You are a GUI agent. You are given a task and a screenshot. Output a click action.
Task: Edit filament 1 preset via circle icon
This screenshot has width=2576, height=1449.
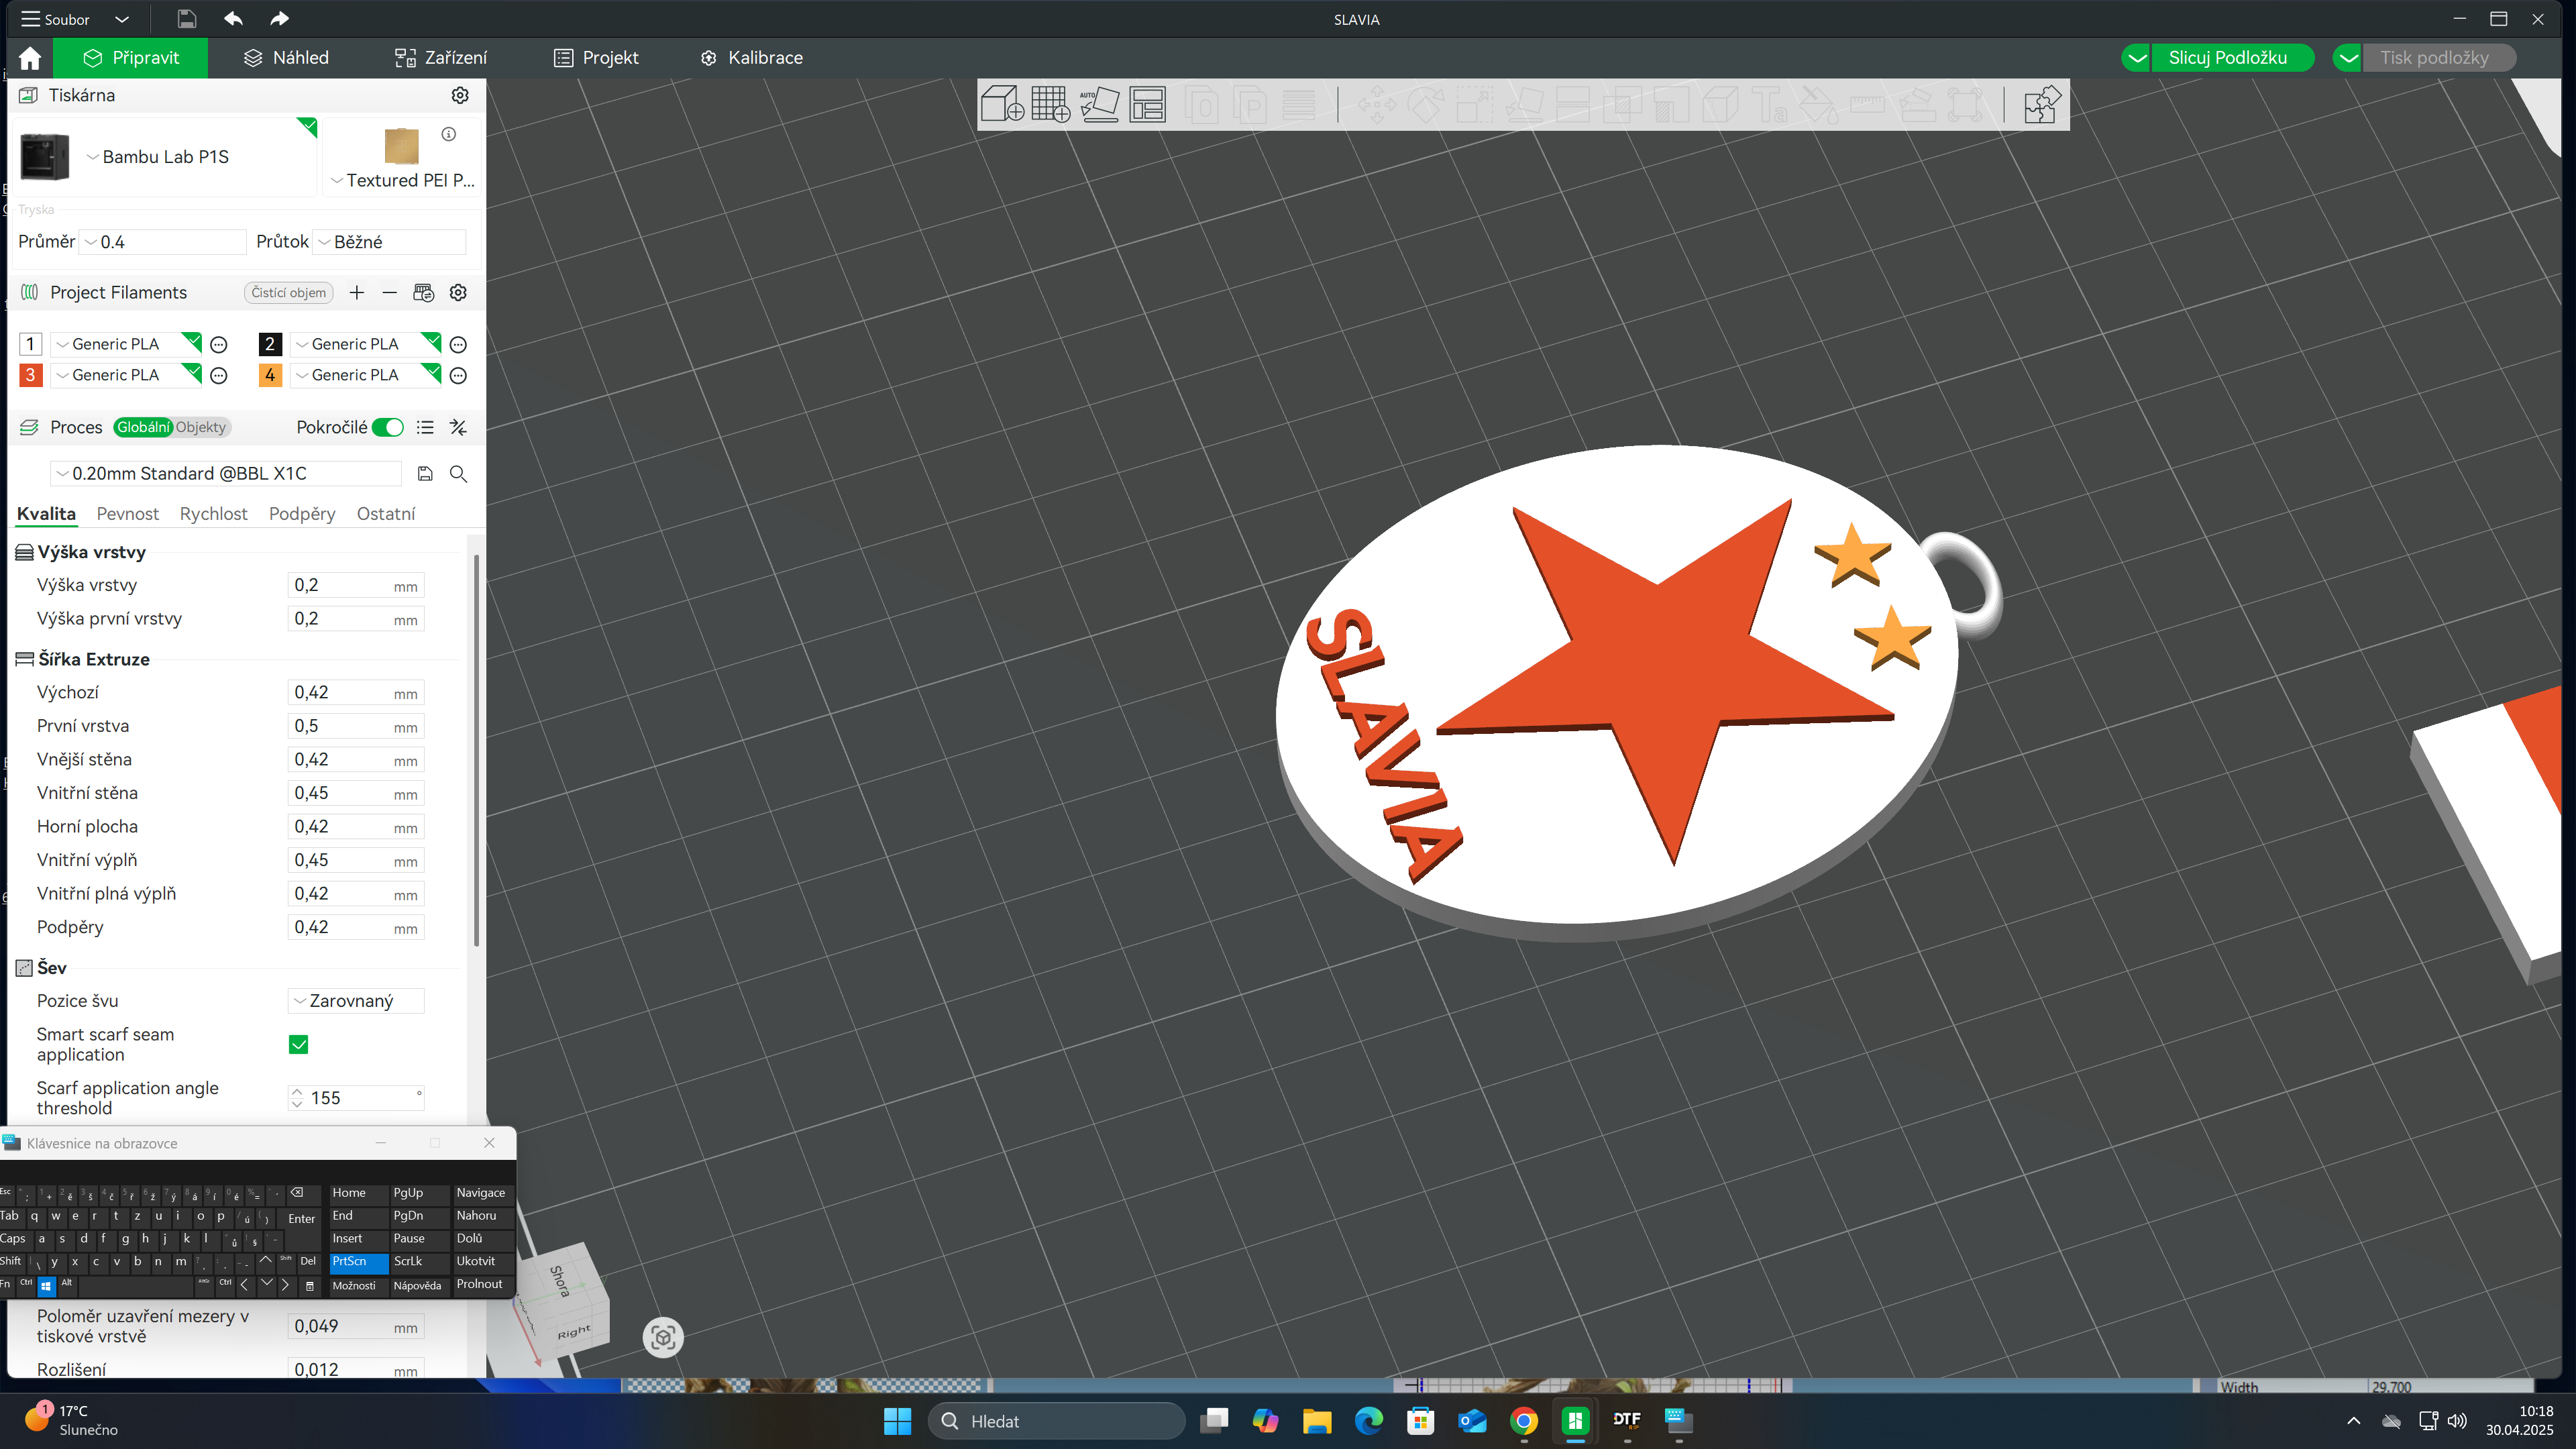219,345
